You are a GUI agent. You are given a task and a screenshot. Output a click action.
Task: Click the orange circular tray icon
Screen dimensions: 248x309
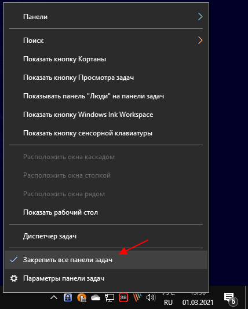82,297
